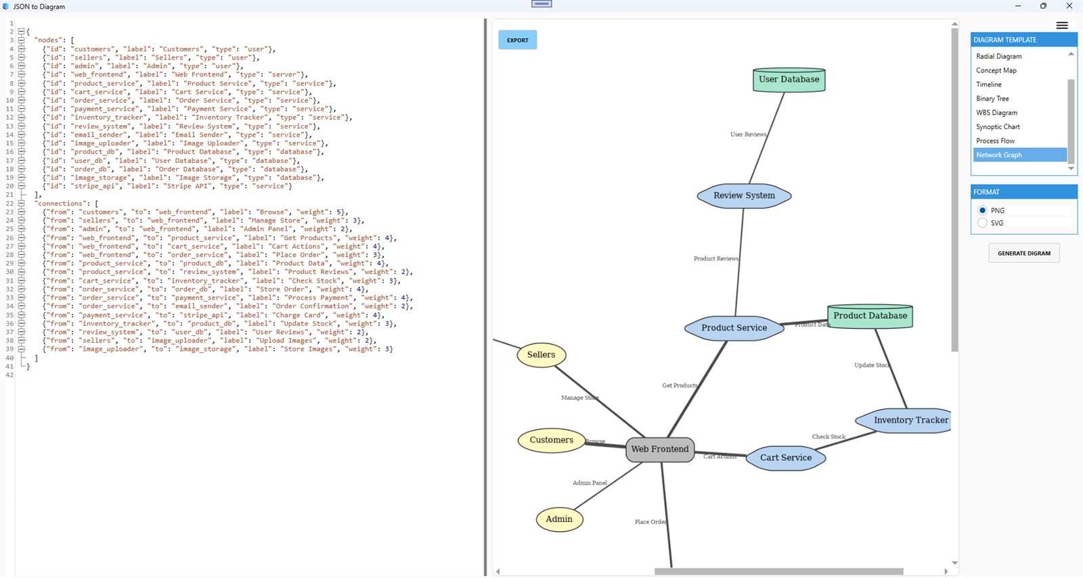The image size is (1083, 578).
Task: Click the Product Service node
Action: 734,328
